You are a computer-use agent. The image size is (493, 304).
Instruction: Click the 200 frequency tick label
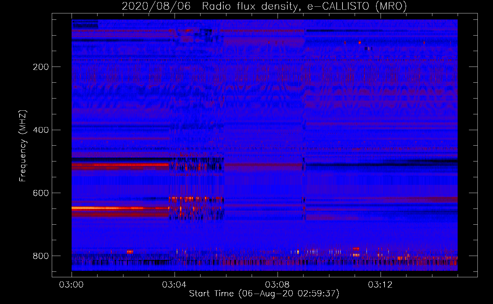pos(41,67)
